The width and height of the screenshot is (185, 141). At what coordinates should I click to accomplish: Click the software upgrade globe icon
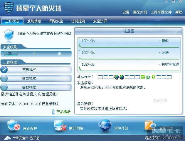pos(105,126)
